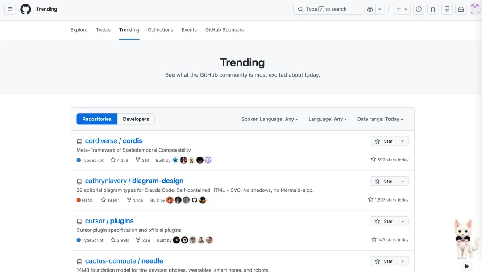The width and height of the screenshot is (482, 272).
Task: Switch to the Topics tab
Action: [x=103, y=30]
